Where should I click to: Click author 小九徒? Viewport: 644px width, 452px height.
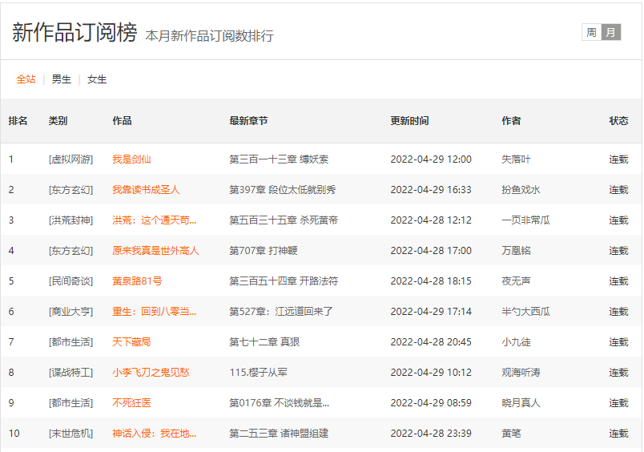click(516, 341)
